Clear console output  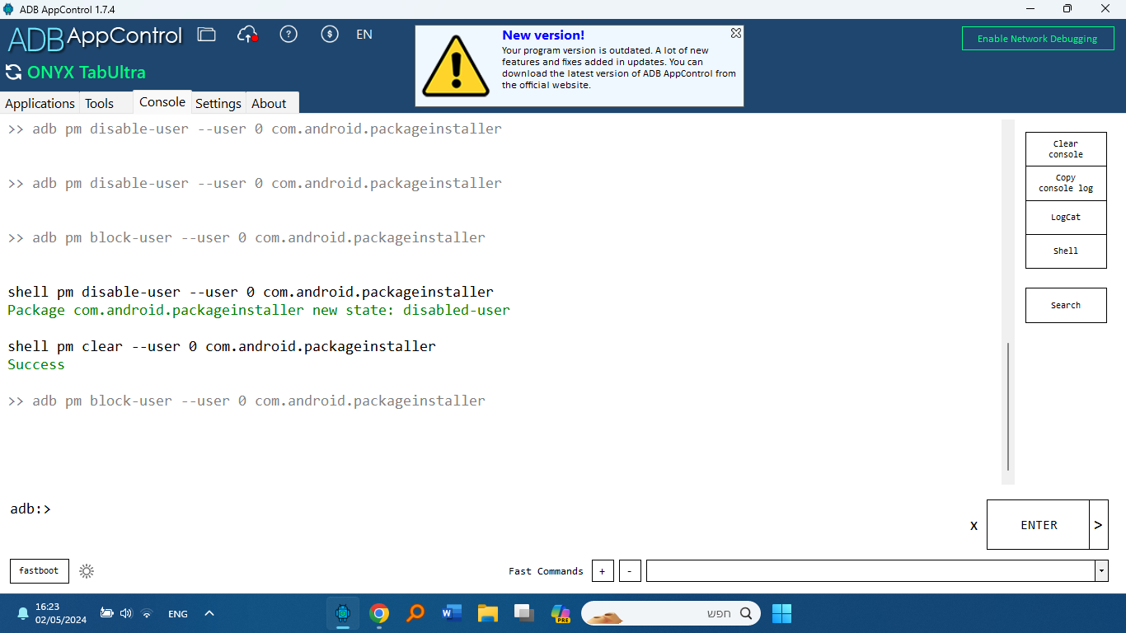(x=1066, y=149)
